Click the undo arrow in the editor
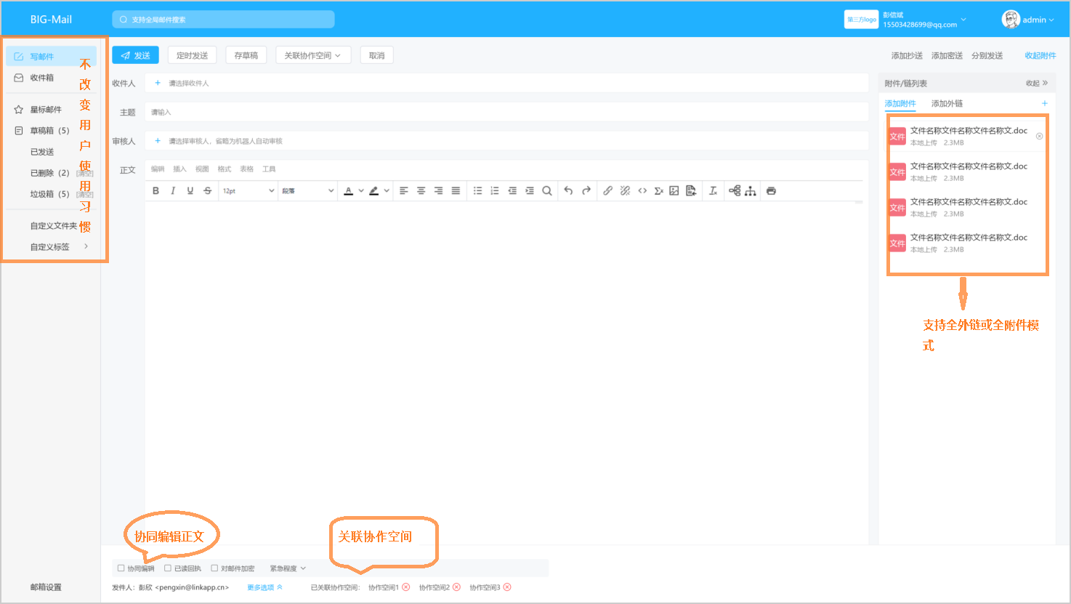Image resolution: width=1071 pixels, height=604 pixels. click(568, 190)
